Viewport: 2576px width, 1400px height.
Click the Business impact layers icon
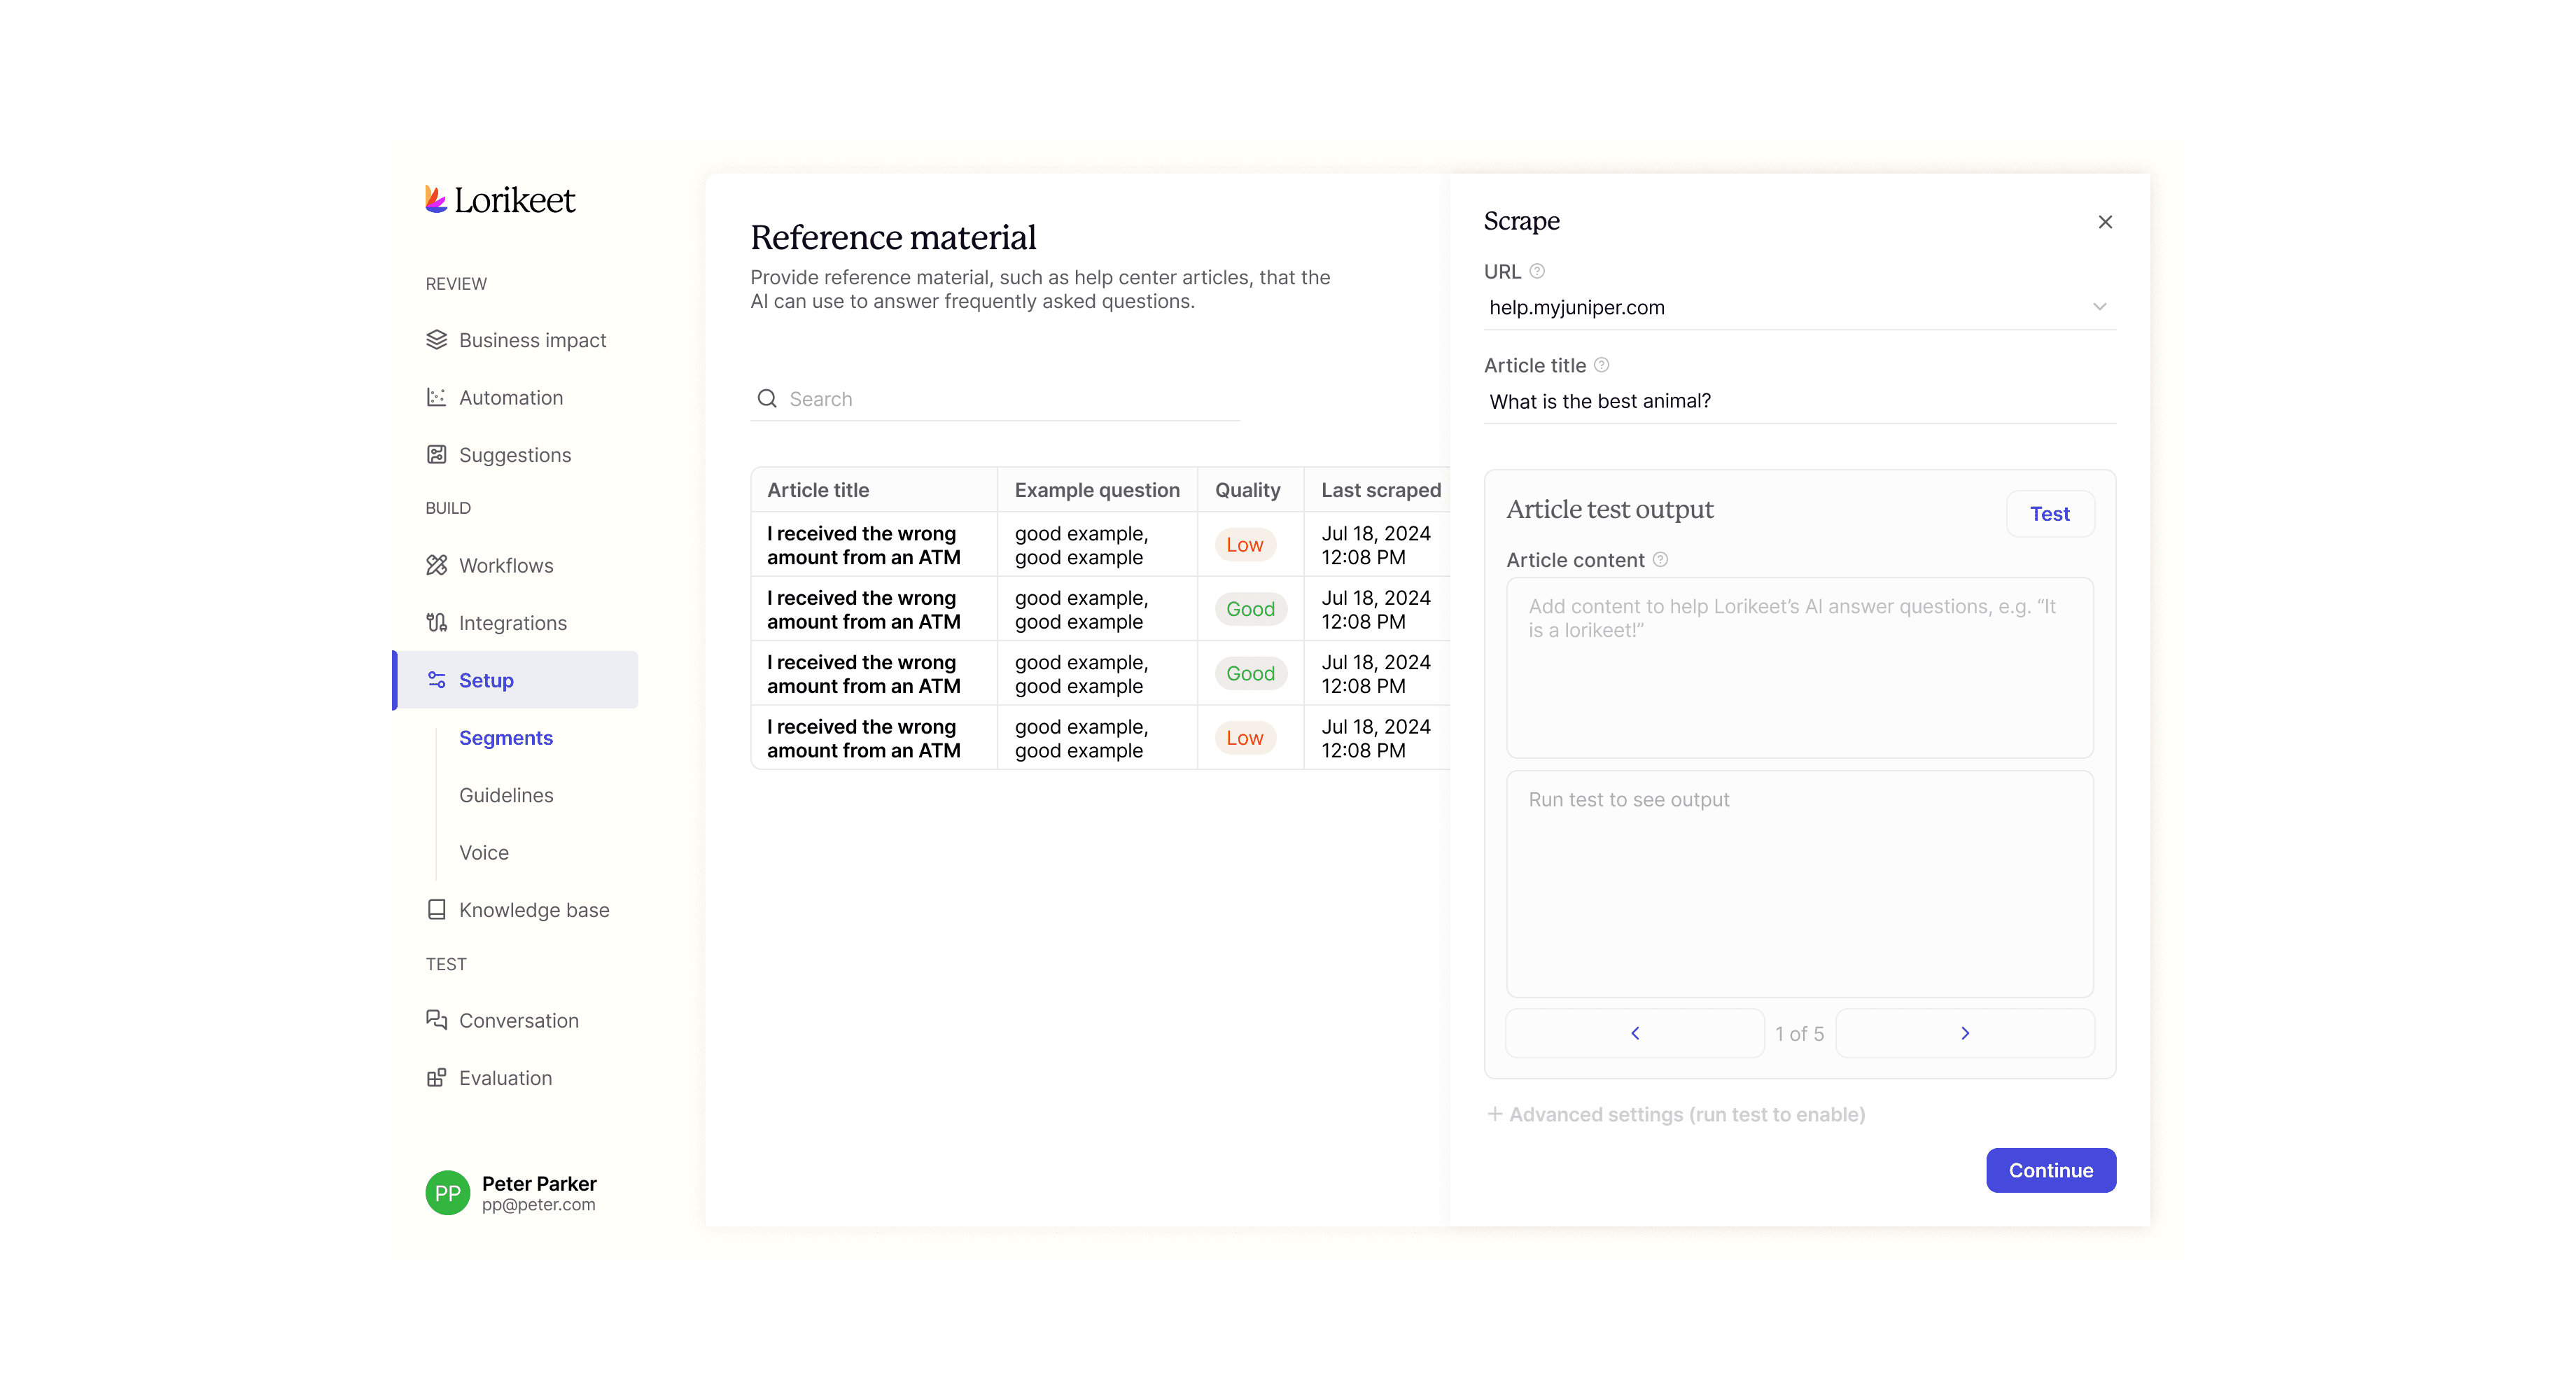pos(437,340)
